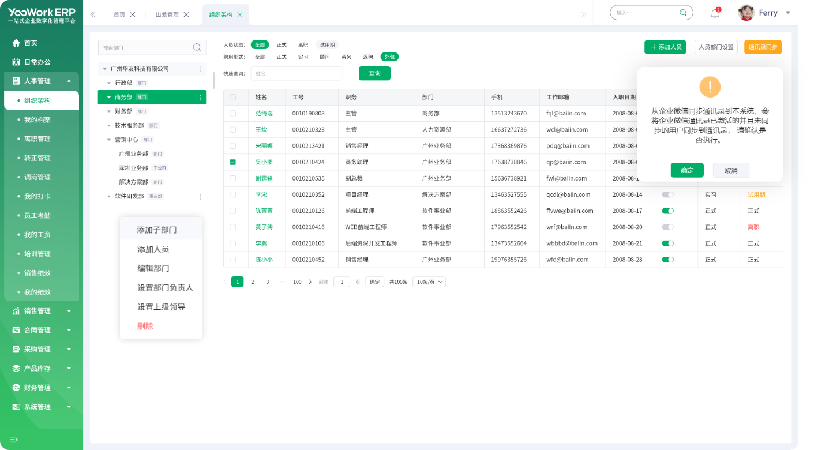Image resolution: width=818 pixels, height=450 pixels.
Task: Collapse the sidebar using the bottom-left icon
Action: (14, 440)
